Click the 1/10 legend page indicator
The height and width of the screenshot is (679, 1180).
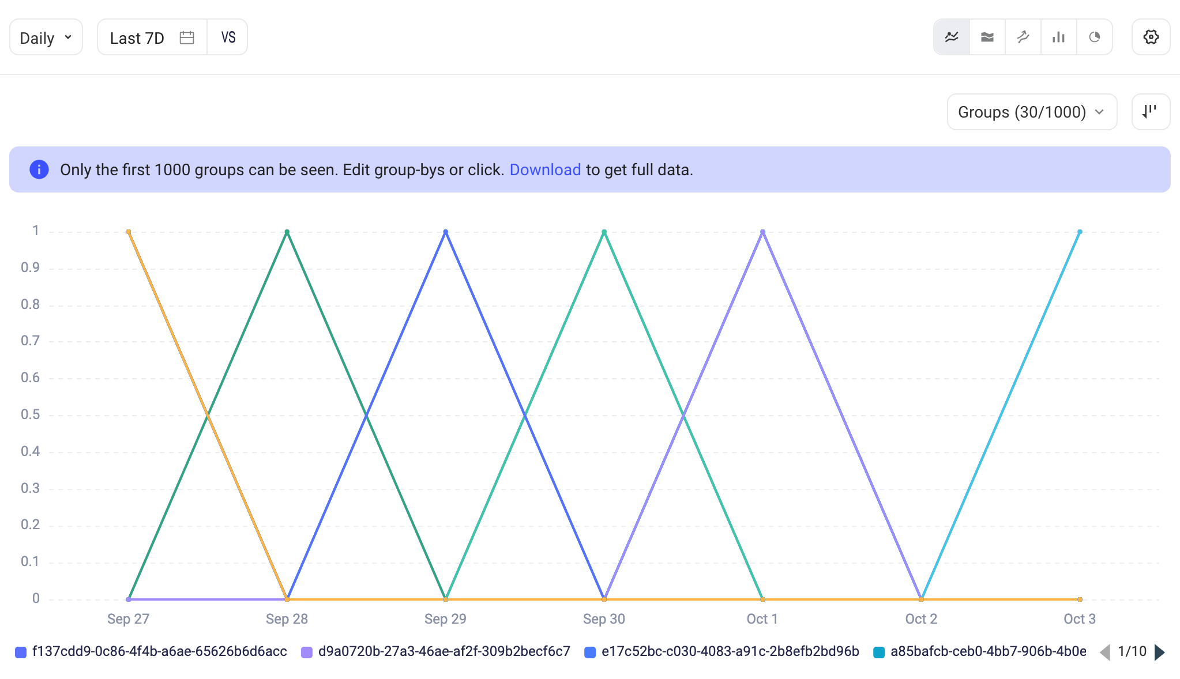pos(1132,651)
